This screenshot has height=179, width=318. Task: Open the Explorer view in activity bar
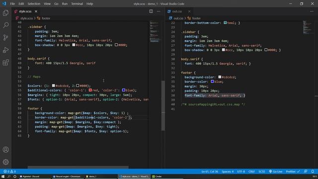[5, 13]
